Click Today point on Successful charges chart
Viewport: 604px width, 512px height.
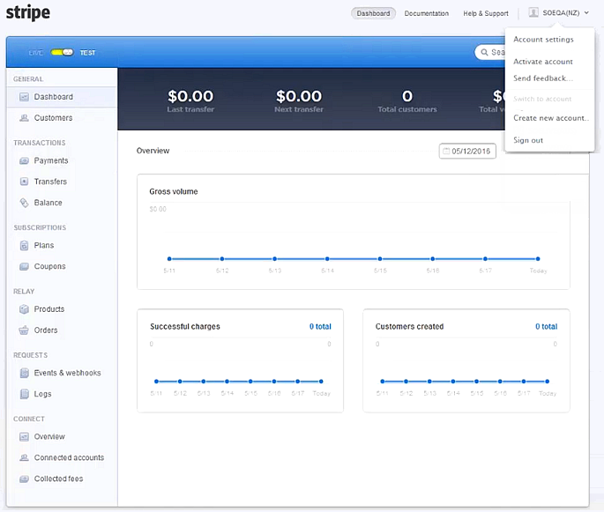(321, 382)
